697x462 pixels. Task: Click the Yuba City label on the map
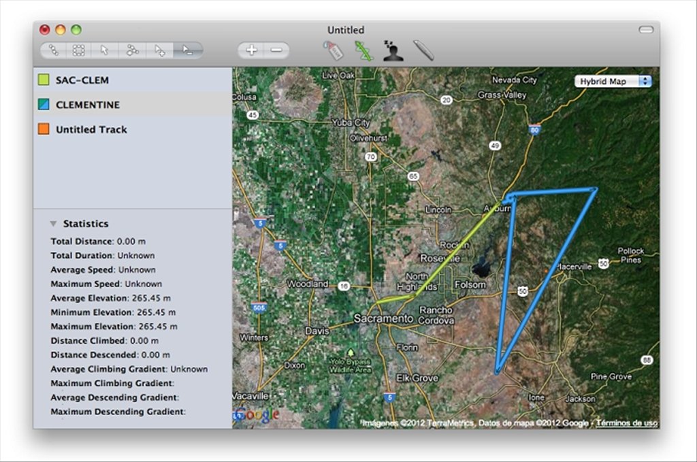point(351,122)
